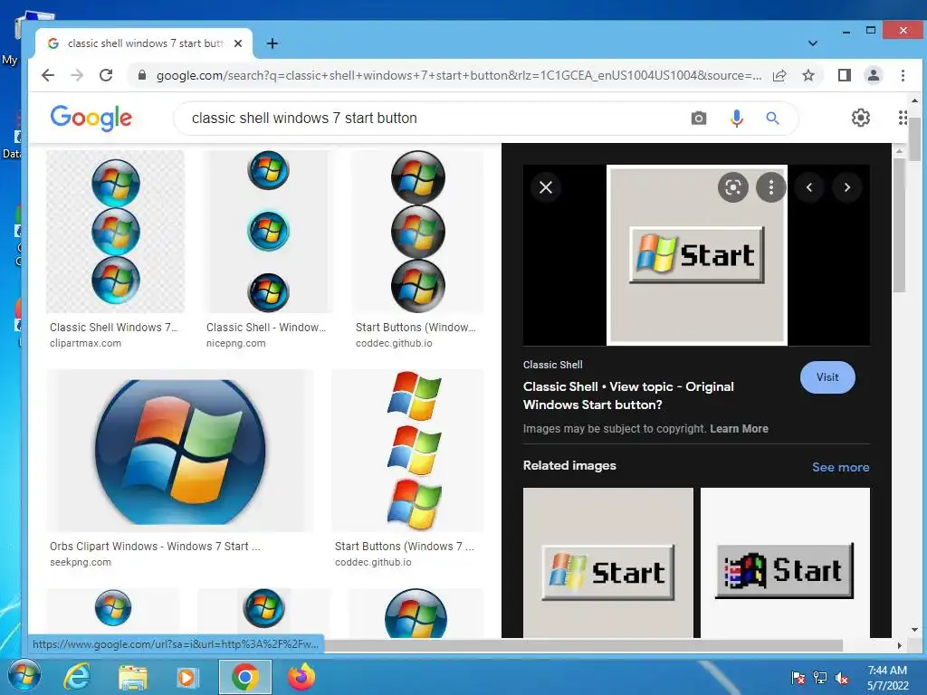View site security padlock info

(x=142, y=75)
